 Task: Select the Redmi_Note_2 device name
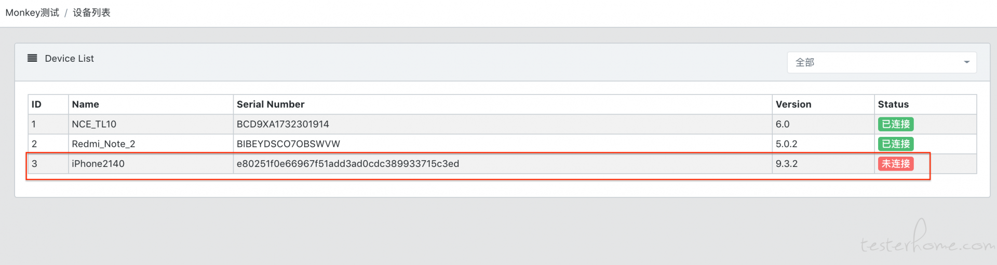click(x=103, y=144)
